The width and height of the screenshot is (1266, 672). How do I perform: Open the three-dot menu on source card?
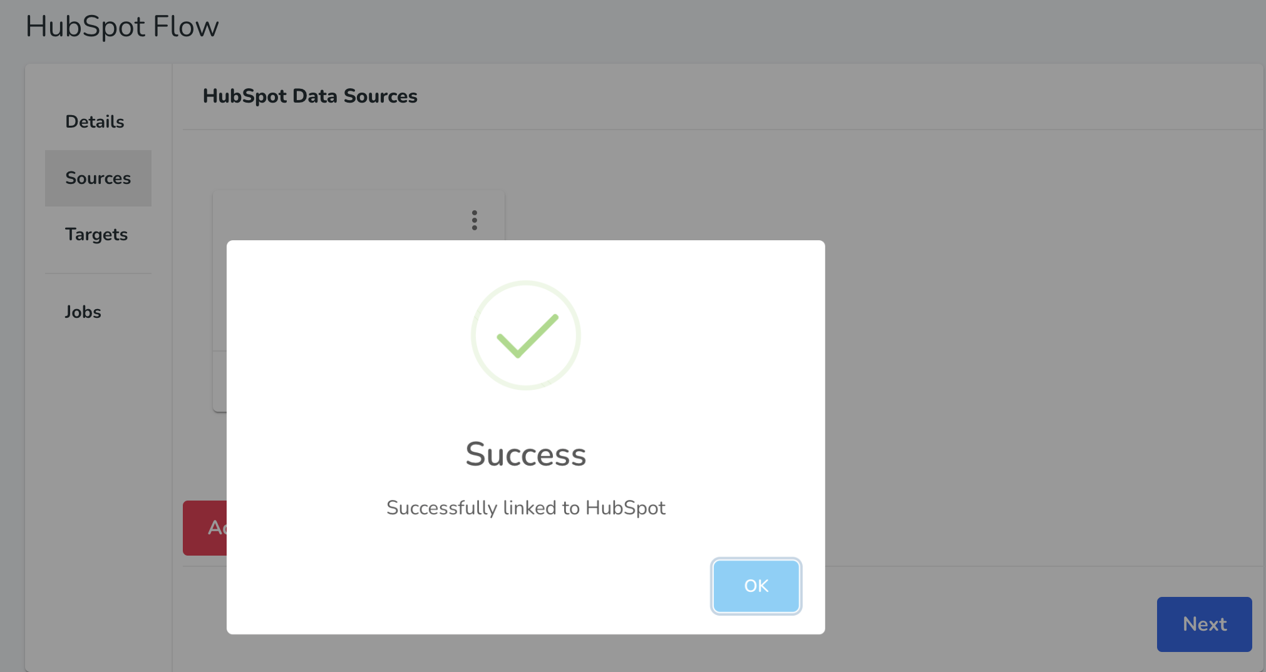475,220
